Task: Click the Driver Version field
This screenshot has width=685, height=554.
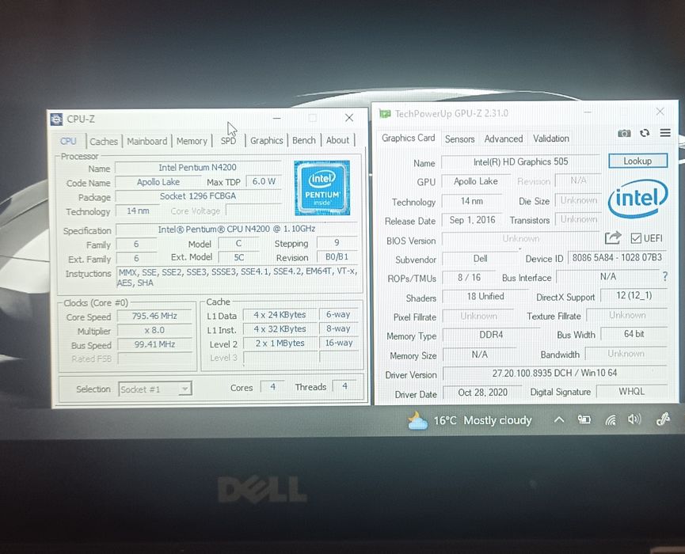Action: tap(555, 374)
